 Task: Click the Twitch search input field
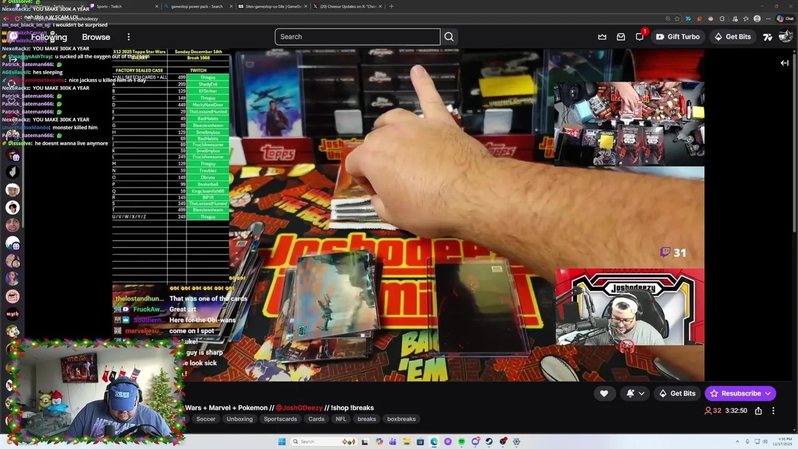pos(357,37)
